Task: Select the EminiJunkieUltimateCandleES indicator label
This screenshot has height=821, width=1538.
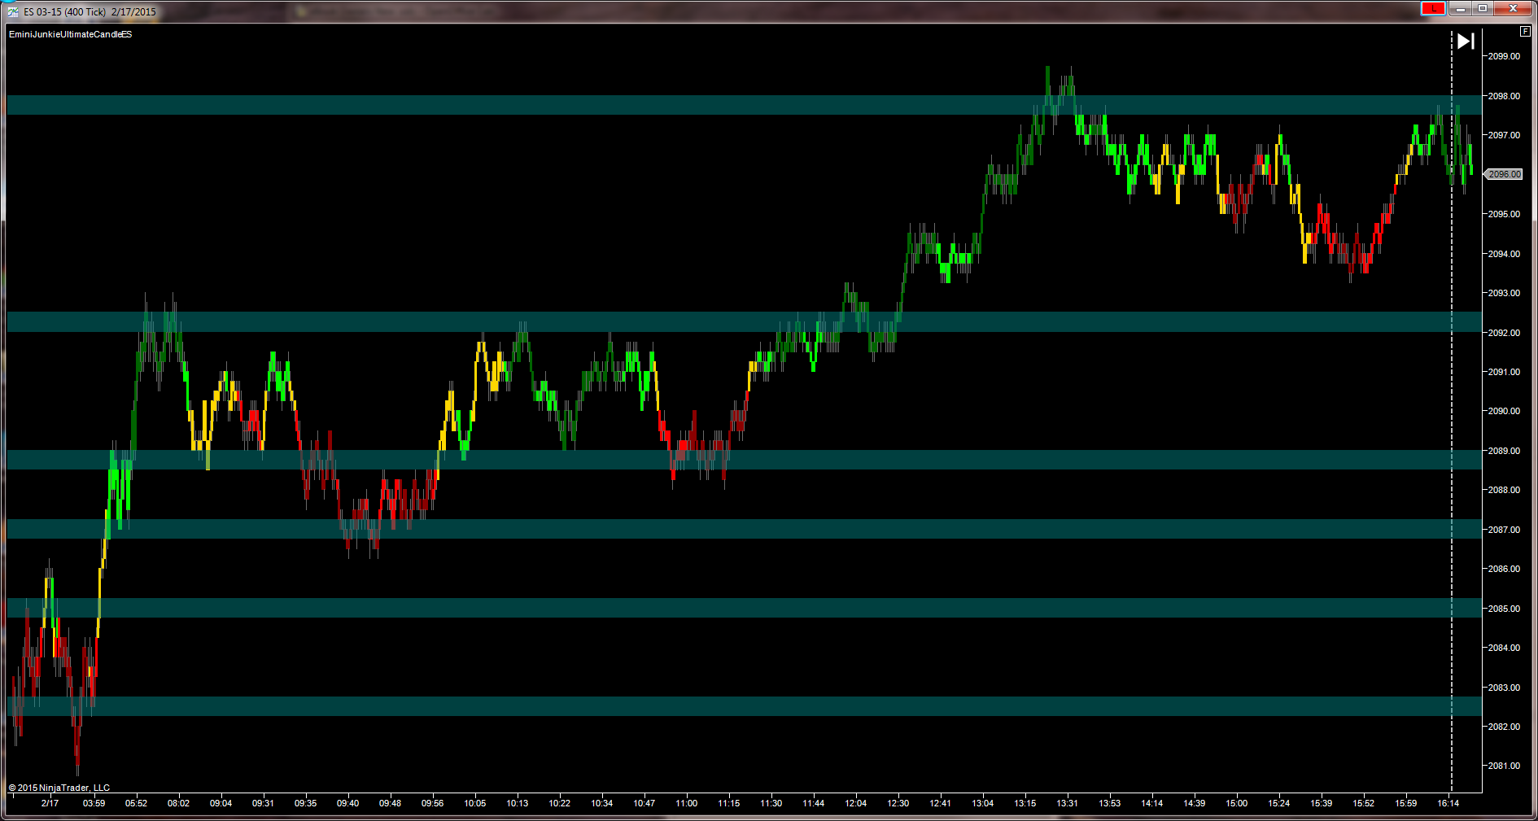Action: click(70, 34)
